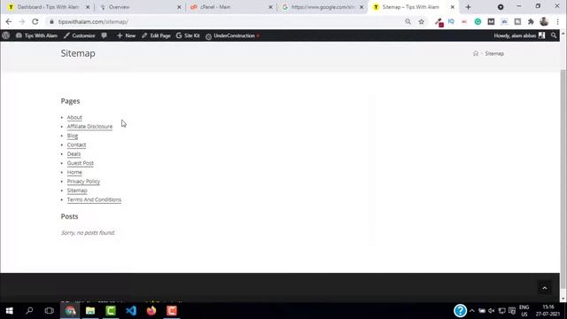Open the Terms And Conditions link
Viewport: 567px width, 319px height.
(x=94, y=199)
